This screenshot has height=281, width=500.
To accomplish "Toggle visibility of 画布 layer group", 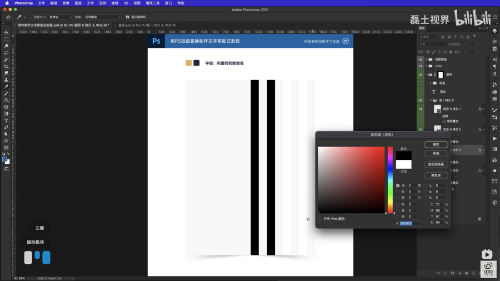I will click(421, 74).
